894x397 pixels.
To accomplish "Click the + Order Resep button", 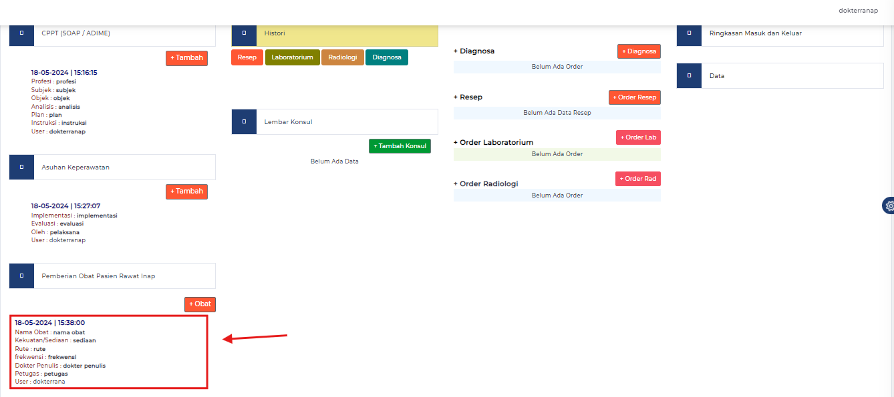I will (634, 97).
